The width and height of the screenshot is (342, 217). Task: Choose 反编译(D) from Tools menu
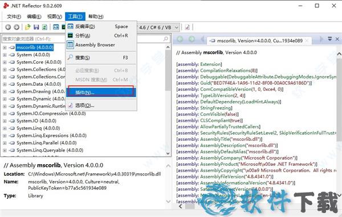[101, 27]
